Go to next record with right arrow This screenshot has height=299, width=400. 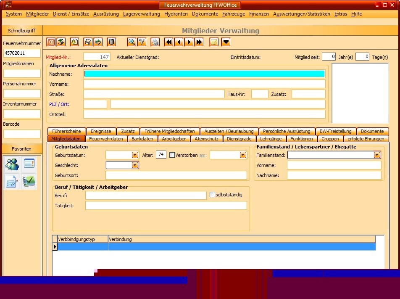tap(189, 42)
